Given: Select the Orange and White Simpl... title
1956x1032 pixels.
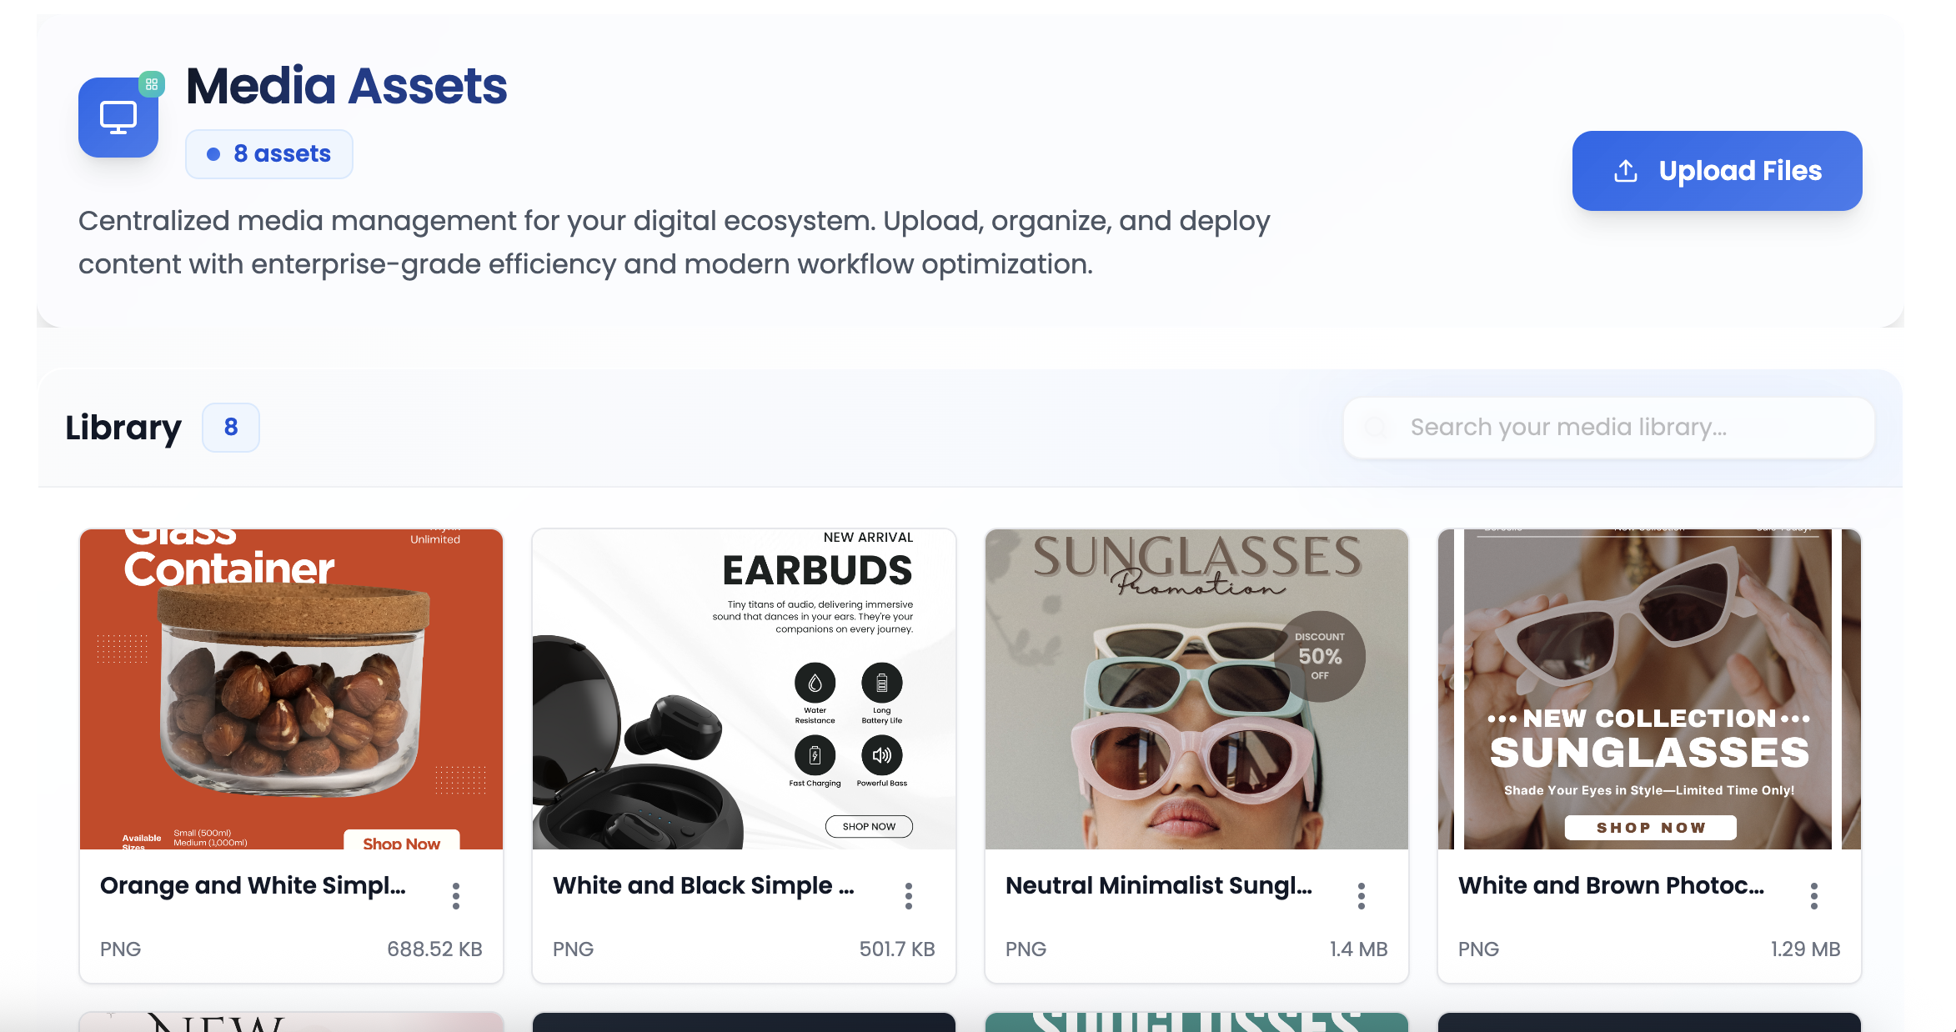Looking at the screenshot, I should [253, 885].
